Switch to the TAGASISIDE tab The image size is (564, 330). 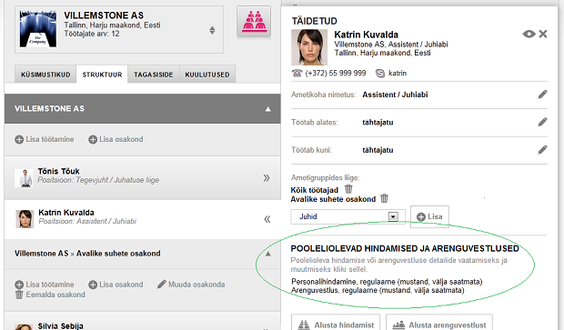click(153, 75)
